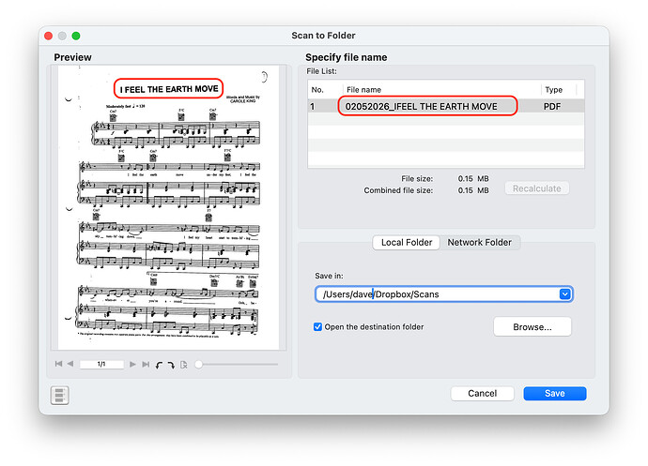The height and width of the screenshot is (466, 648).
Task: Go to the first page
Action: click(x=58, y=364)
